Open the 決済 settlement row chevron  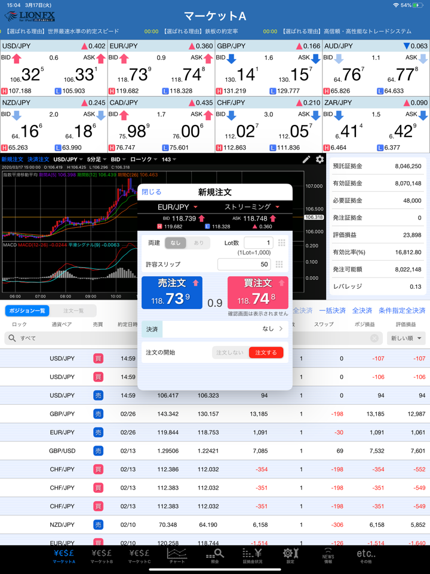[x=281, y=329]
